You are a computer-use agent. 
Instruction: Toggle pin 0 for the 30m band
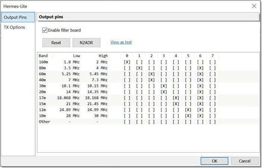pyautogui.click(x=127, y=86)
